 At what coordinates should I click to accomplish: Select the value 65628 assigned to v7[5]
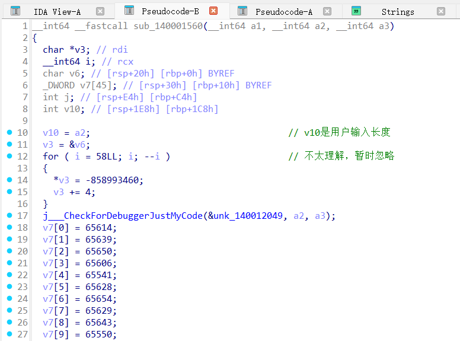[98, 287]
